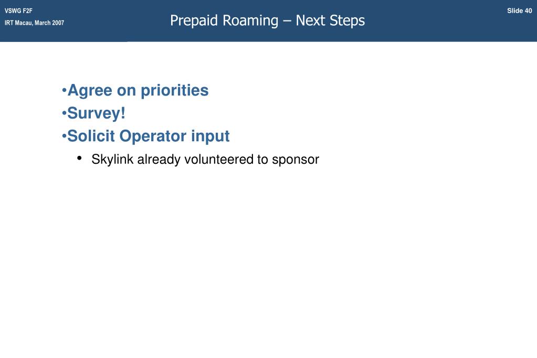The width and height of the screenshot is (537, 358).
Task: Select the word "priorities" in first bullet
Action: (175, 90)
